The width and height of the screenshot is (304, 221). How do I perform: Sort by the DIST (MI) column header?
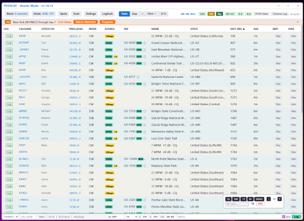(237, 29)
